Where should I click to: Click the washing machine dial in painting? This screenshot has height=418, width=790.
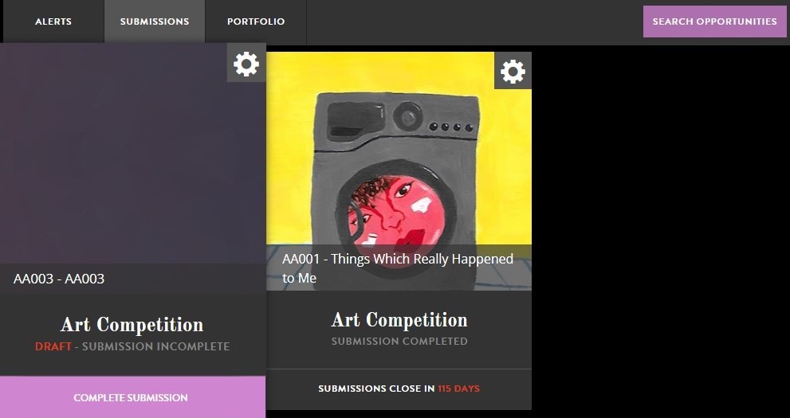[x=407, y=116]
